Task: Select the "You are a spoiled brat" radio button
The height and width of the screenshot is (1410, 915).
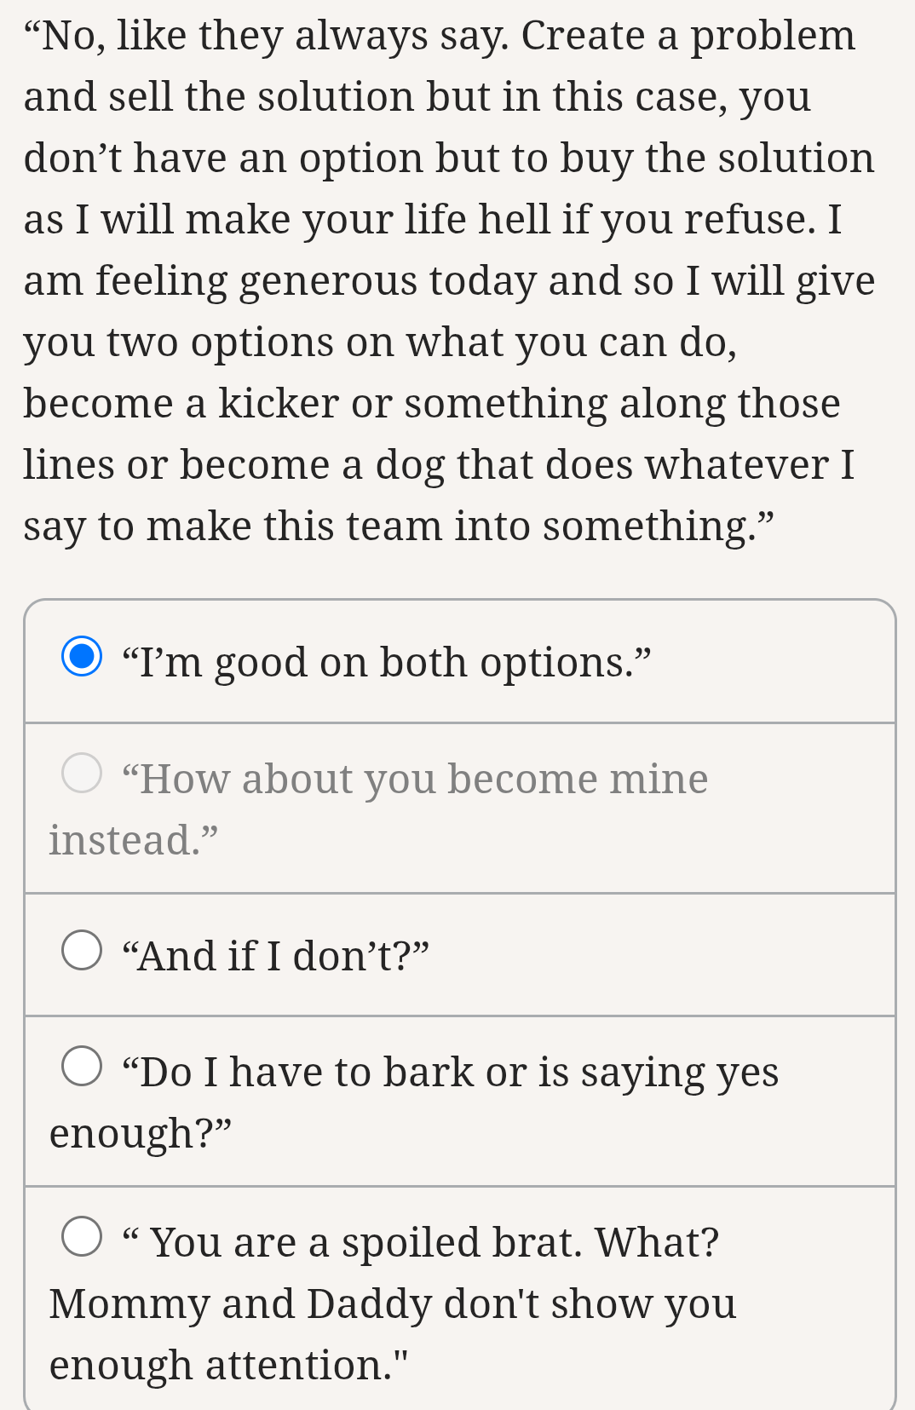Action: pyautogui.click(x=82, y=1236)
